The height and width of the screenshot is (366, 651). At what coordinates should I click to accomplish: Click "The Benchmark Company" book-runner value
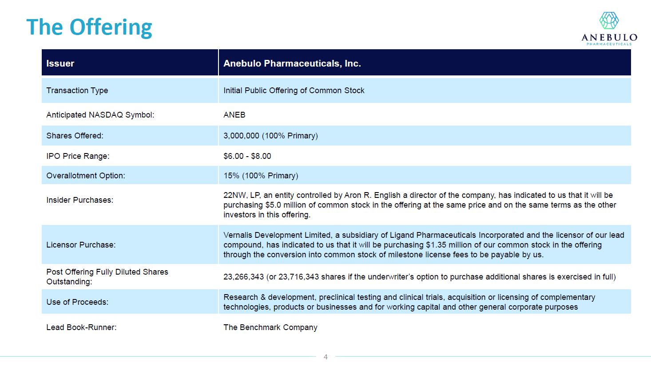coord(270,327)
